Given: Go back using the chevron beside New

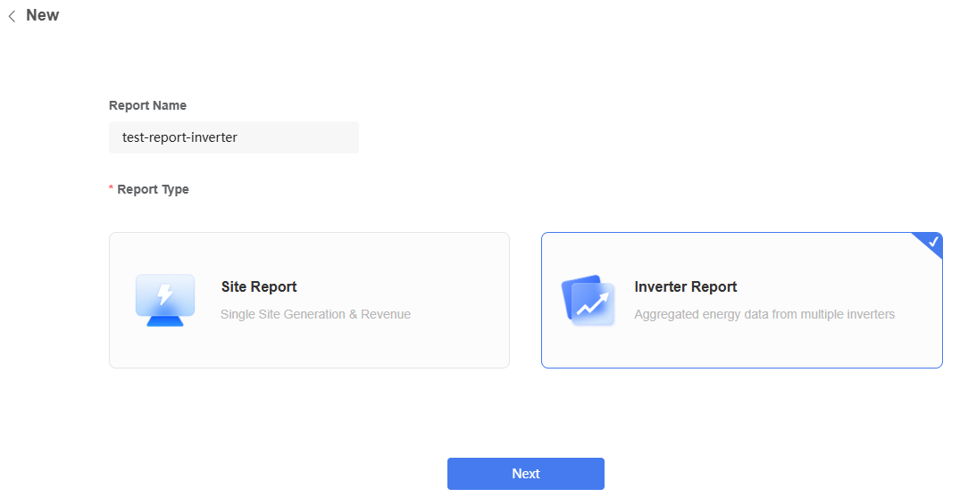Looking at the screenshot, I should (12, 16).
